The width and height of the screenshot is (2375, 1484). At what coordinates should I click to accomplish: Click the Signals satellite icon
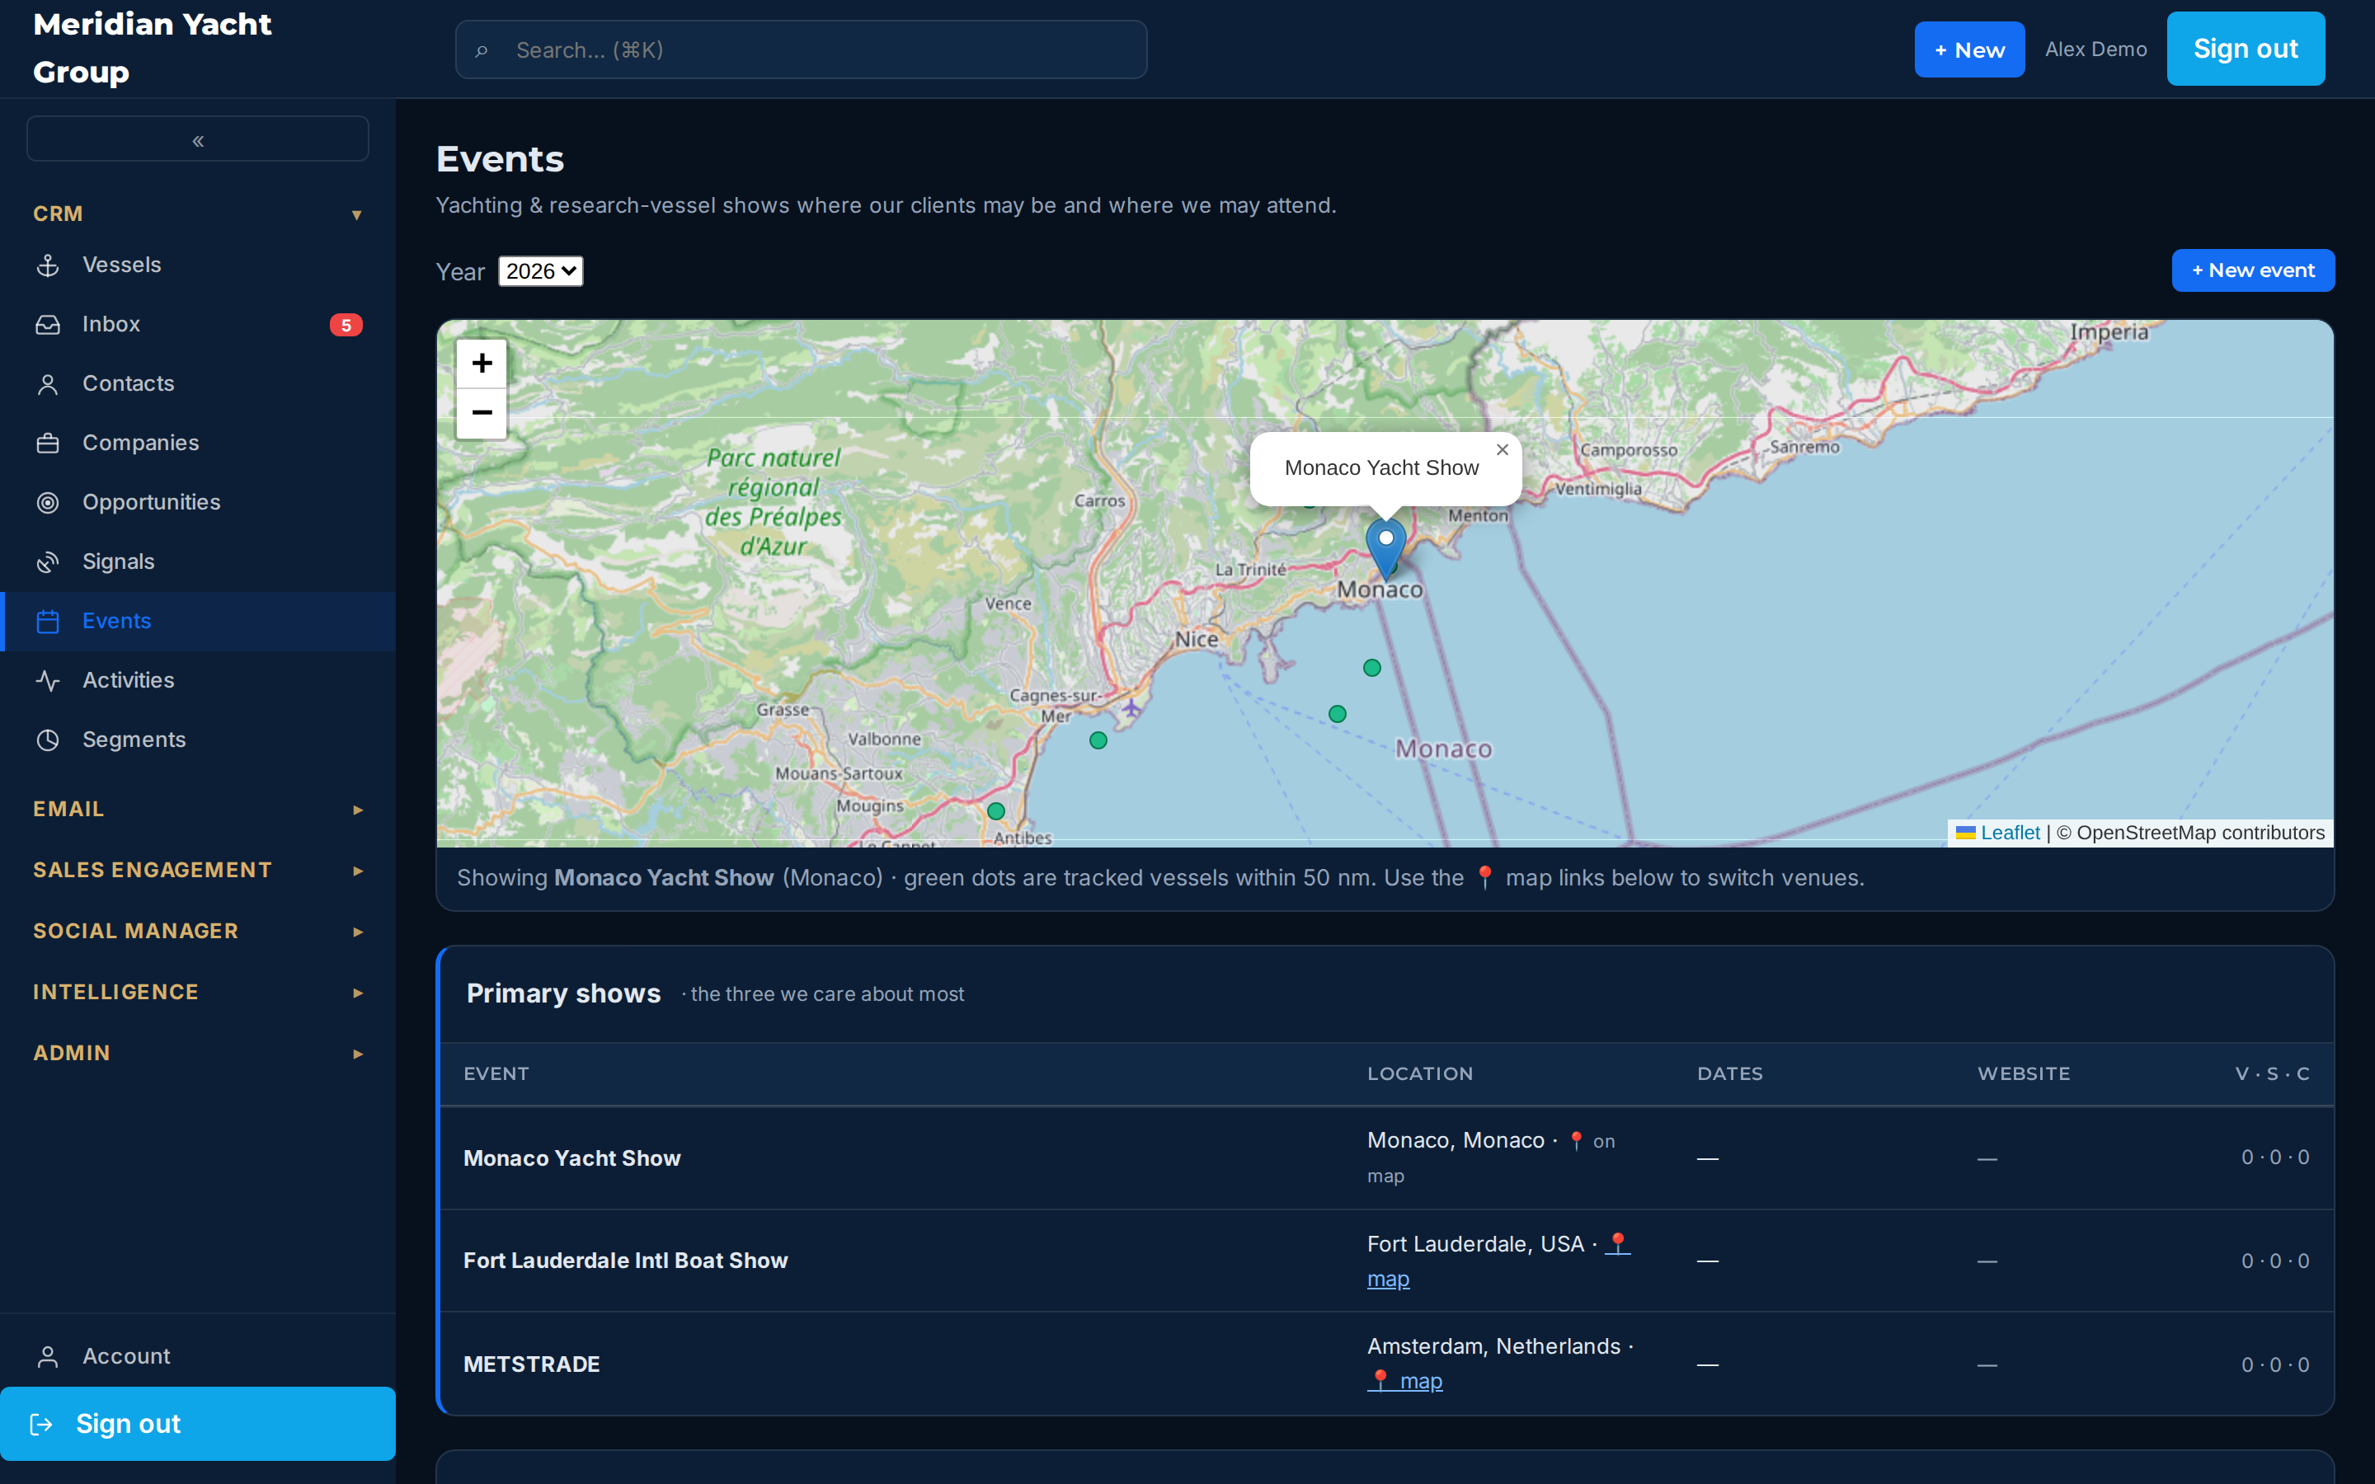pyautogui.click(x=48, y=562)
